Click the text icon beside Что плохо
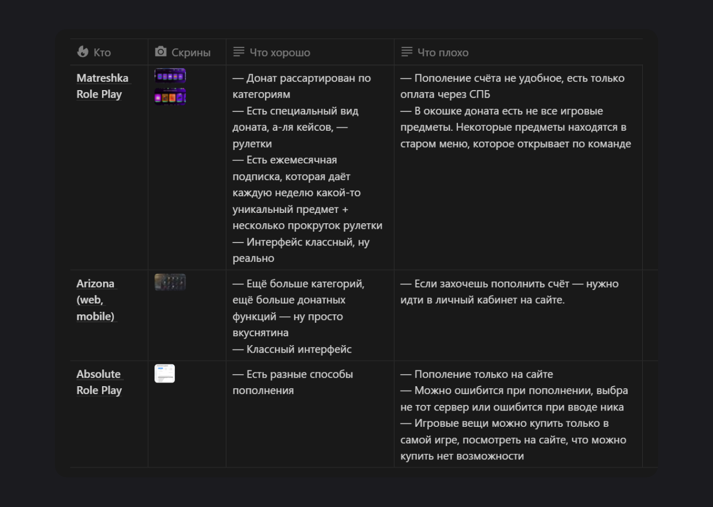Viewport: 713px width, 507px height. tap(407, 52)
